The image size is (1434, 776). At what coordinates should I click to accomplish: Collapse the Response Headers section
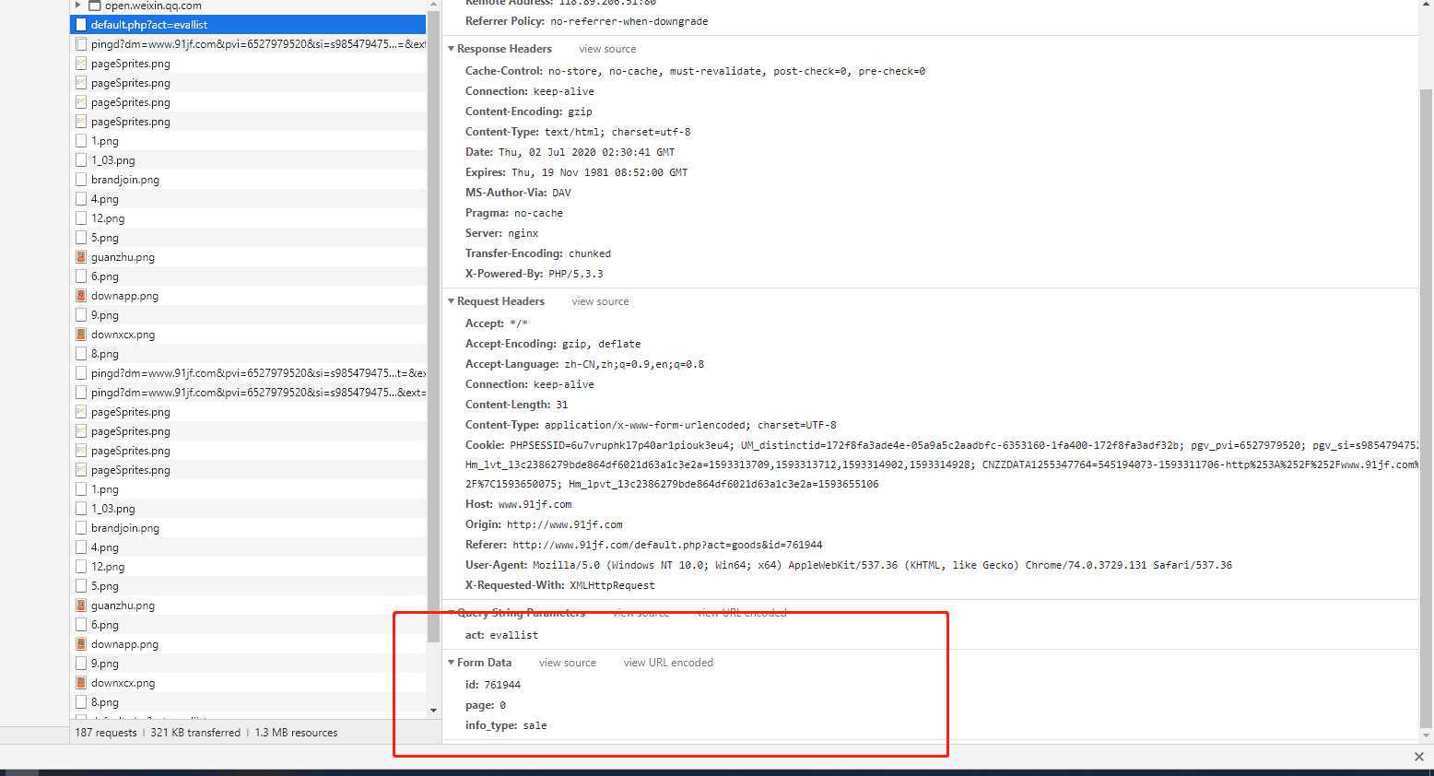[x=451, y=49]
